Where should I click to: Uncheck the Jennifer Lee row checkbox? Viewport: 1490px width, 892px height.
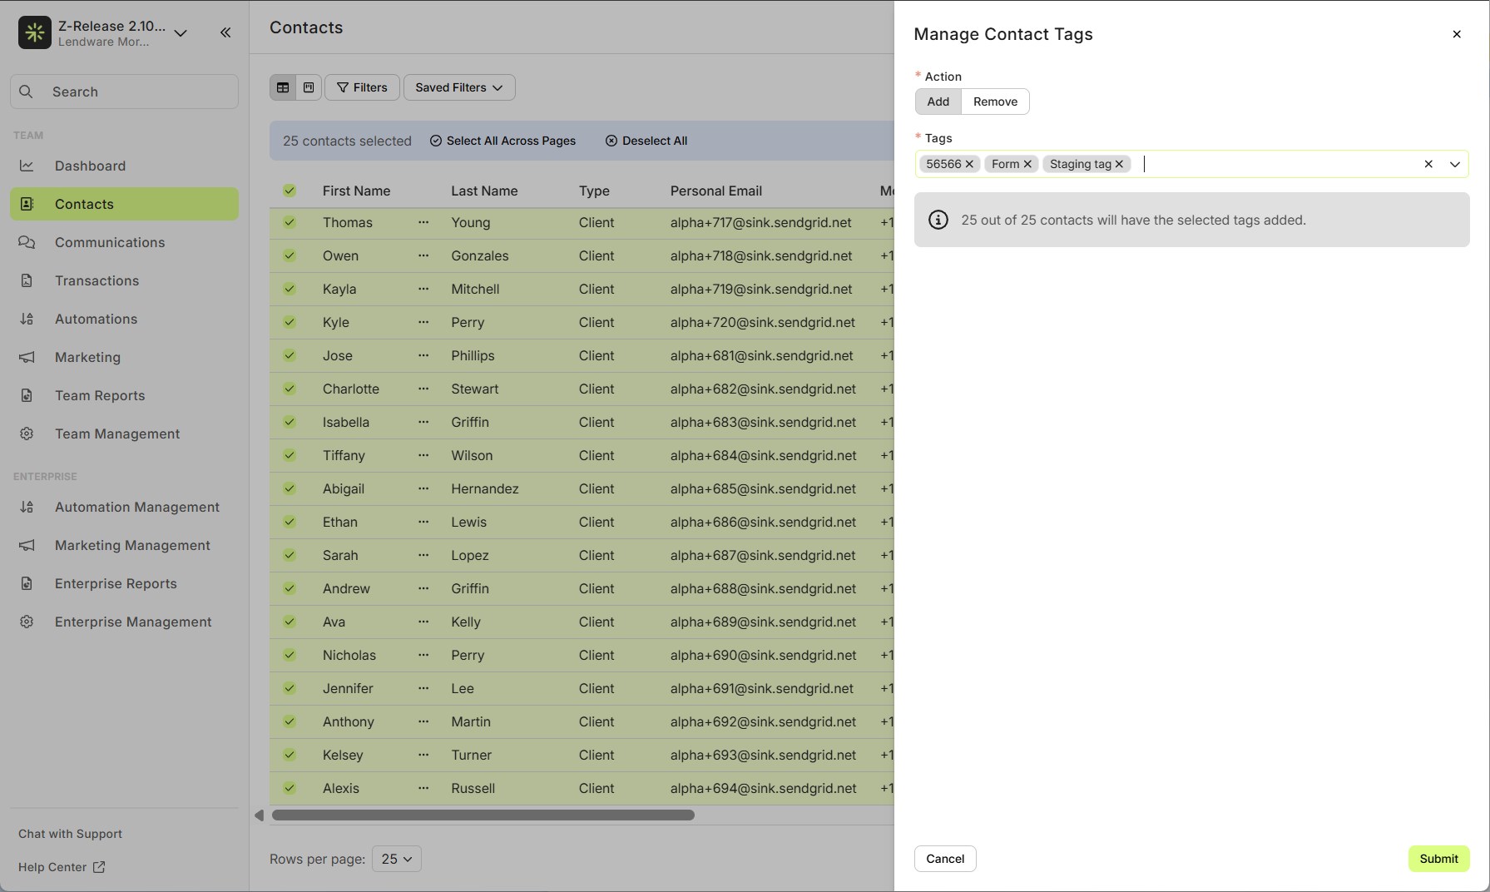pyautogui.click(x=290, y=688)
